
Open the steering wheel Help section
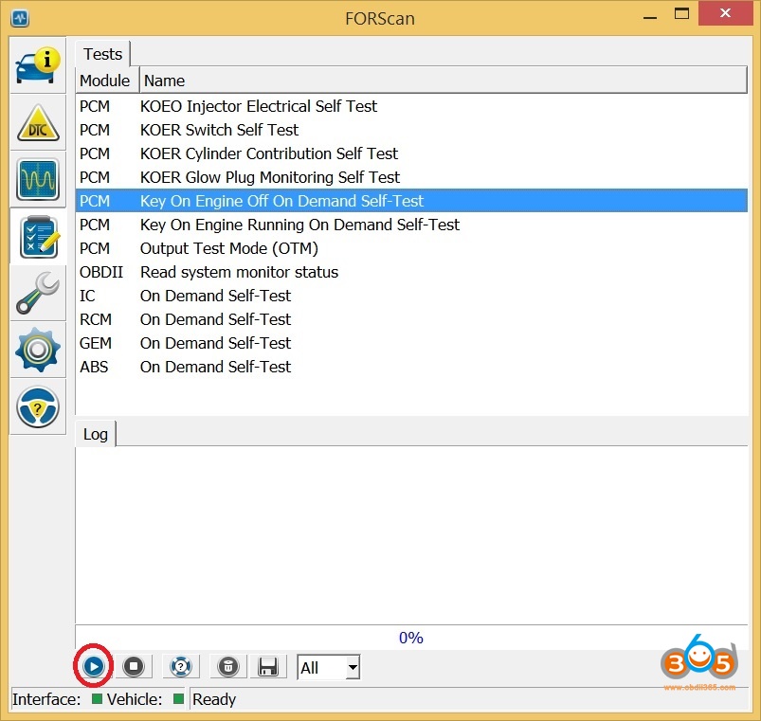point(38,406)
